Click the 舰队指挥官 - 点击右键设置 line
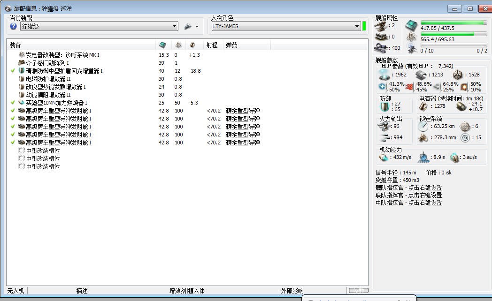 (408, 188)
